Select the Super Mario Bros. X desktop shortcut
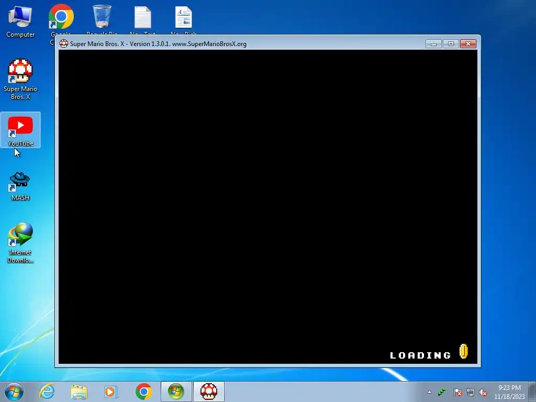Screen dimensions: 536x402 [x=20, y=80]
